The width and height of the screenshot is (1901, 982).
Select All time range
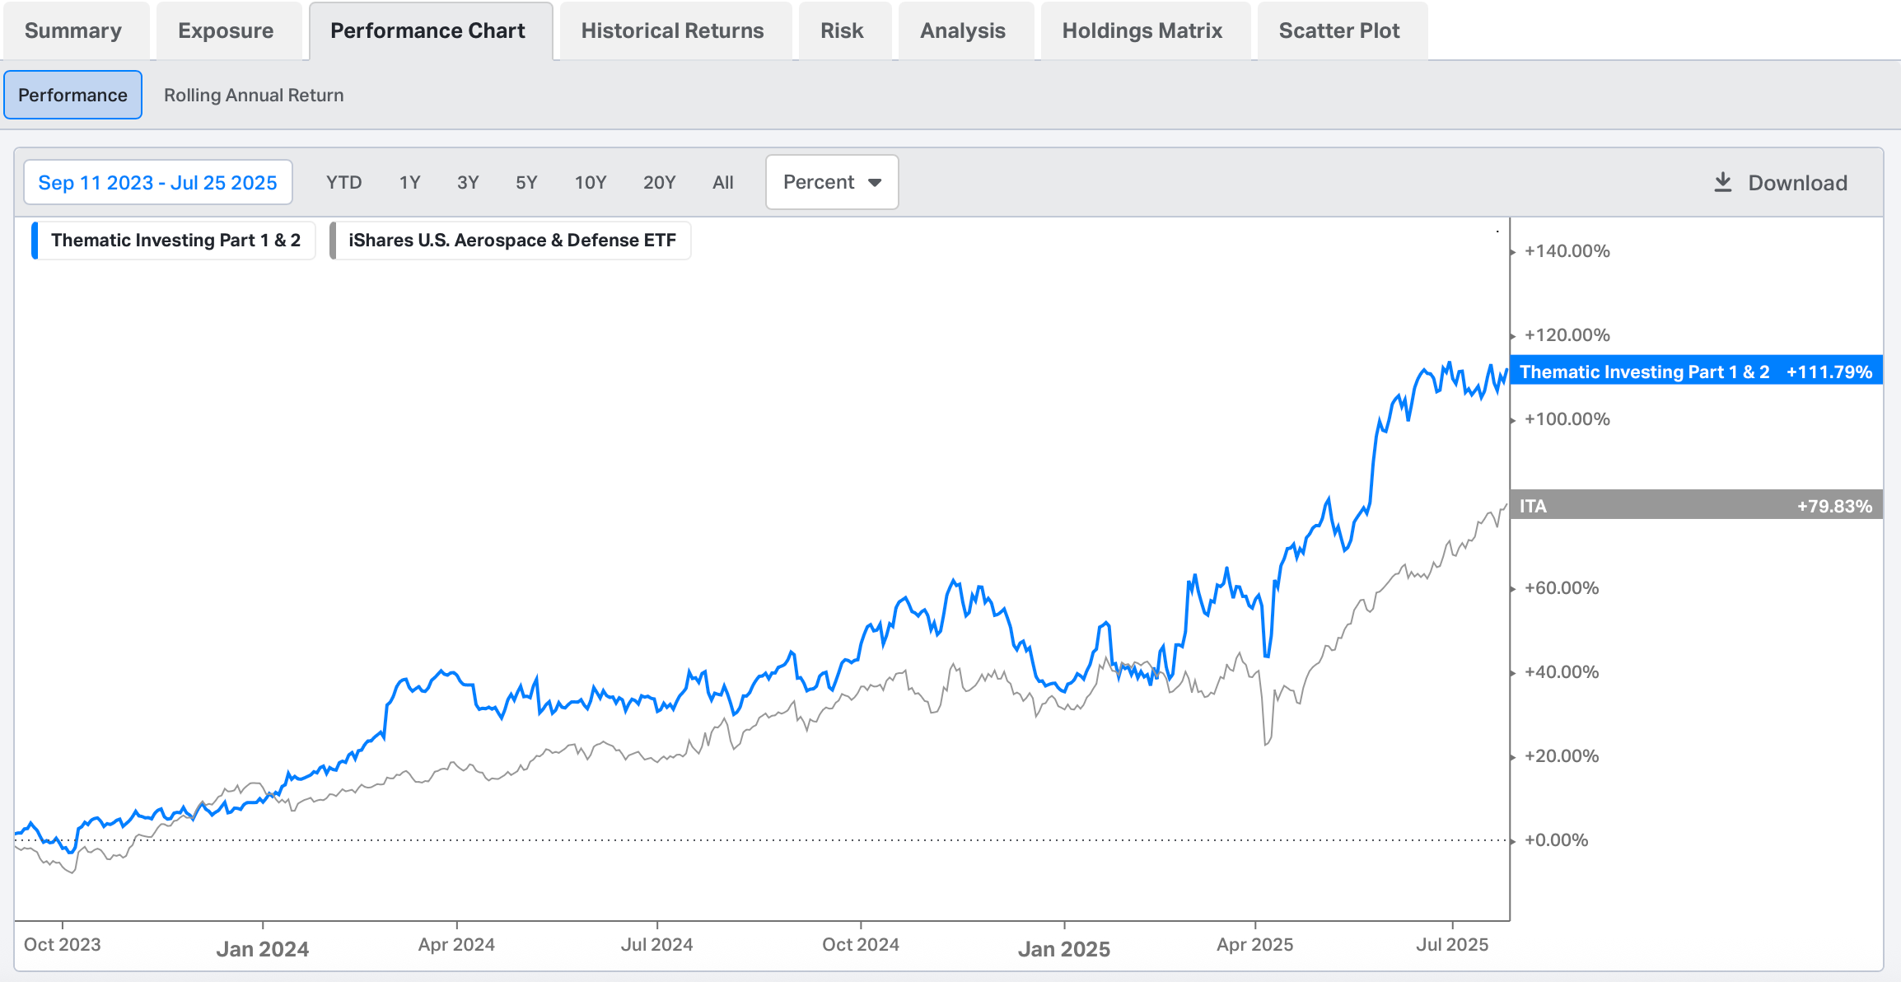pos(722,182)
